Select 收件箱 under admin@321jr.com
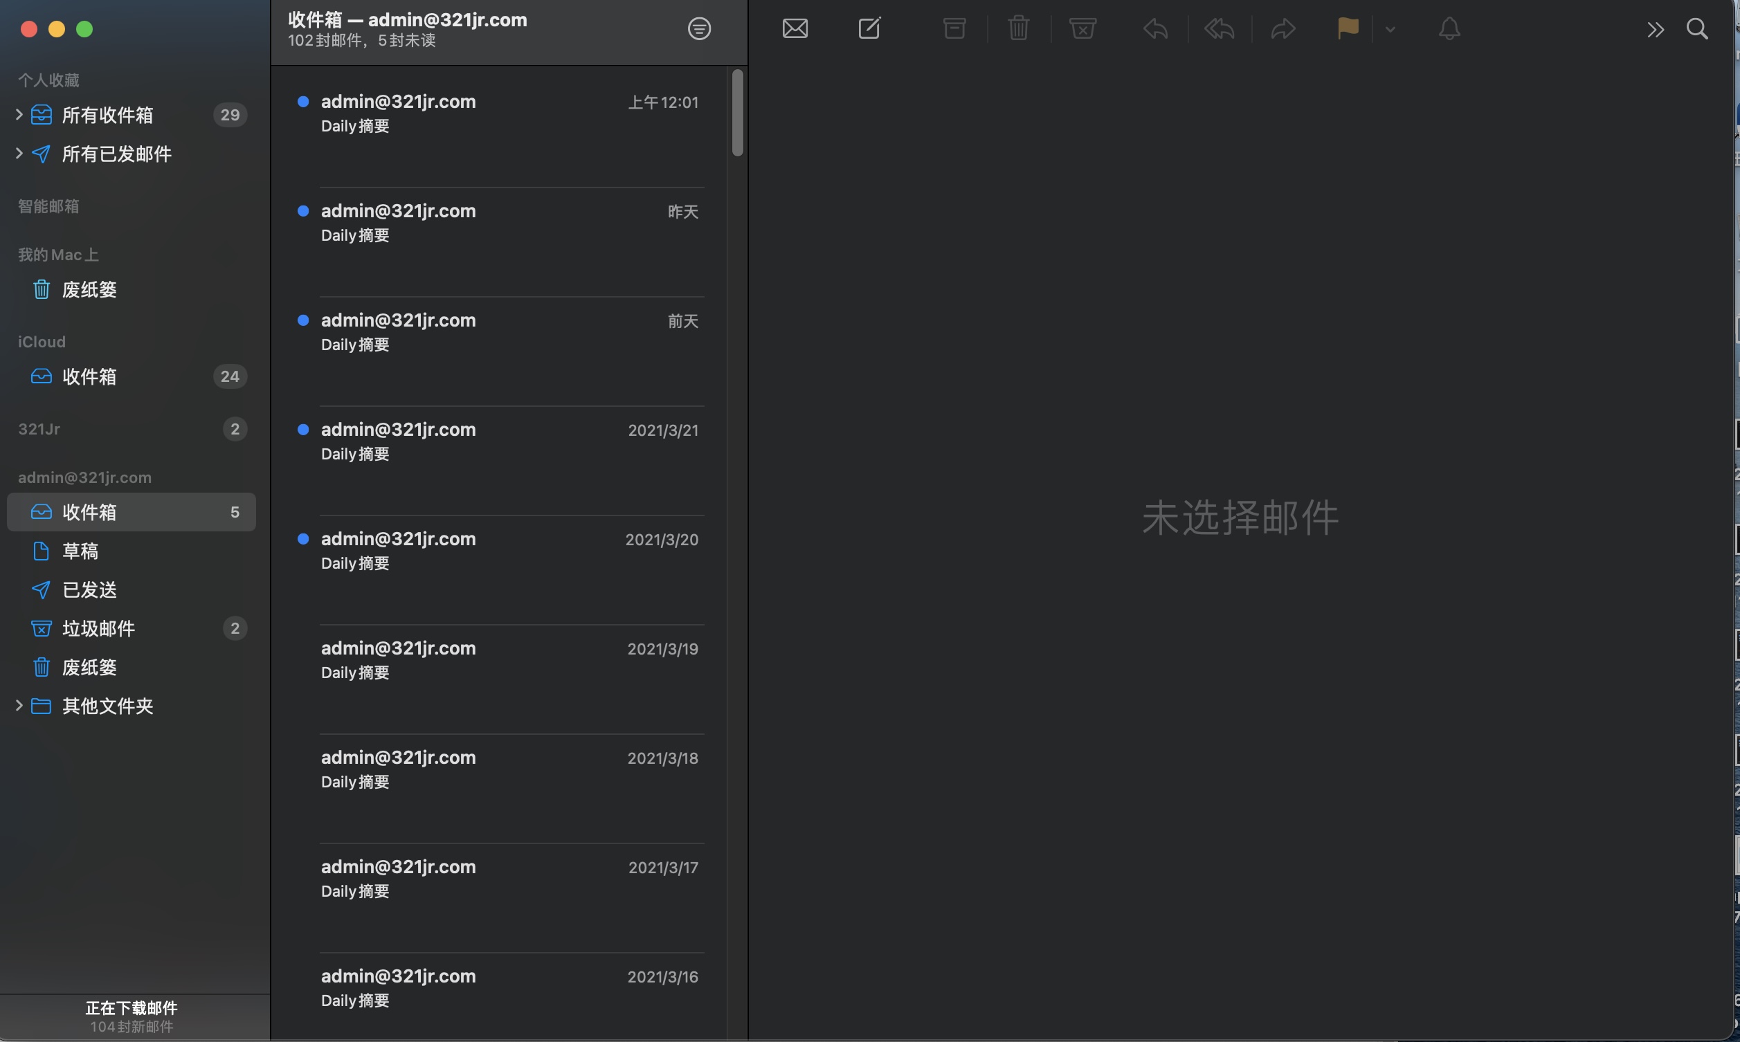 tap(132, 512)
